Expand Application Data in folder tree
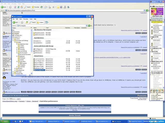165x123 pixels. click(x=17, y=44)
